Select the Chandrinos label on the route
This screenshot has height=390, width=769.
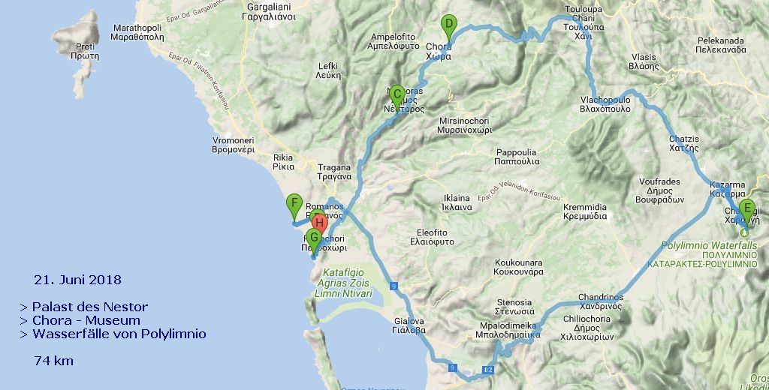click(x=601, y=301)
